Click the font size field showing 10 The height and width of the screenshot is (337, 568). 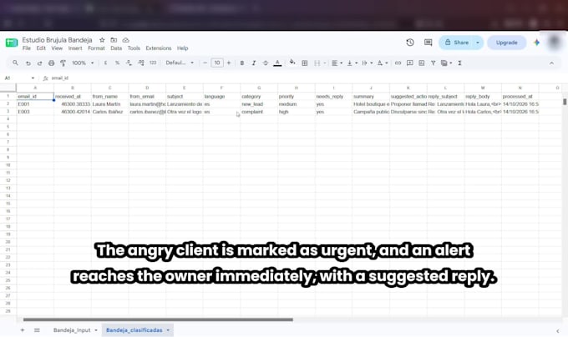(x=217, y=63)
